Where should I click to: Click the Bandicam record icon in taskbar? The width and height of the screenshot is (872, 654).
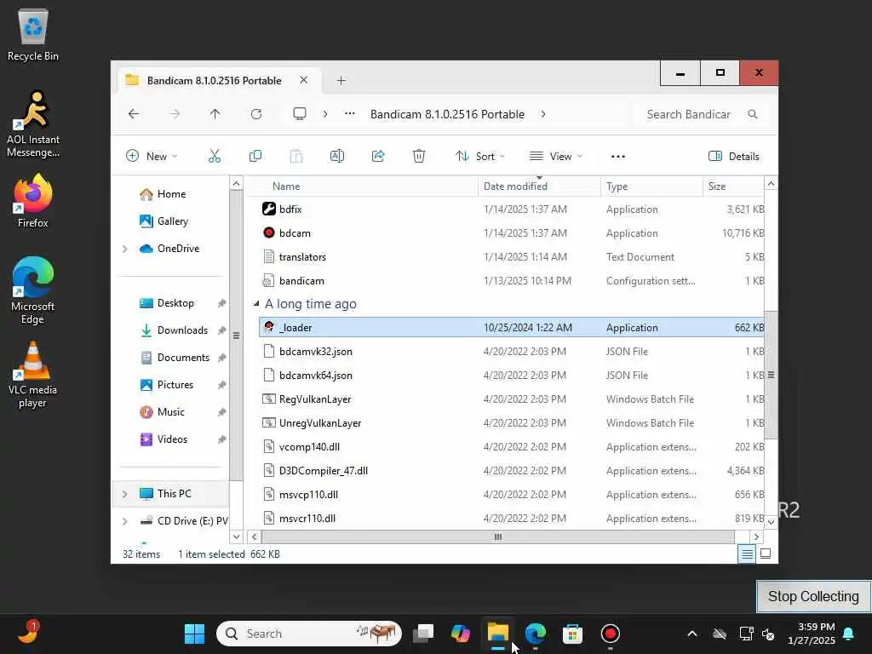610,634
